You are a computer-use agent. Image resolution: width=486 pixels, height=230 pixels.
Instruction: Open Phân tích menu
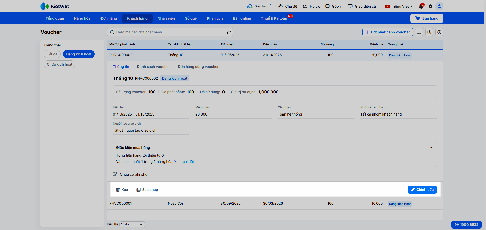pyautogui.click(x=215, y=18)
